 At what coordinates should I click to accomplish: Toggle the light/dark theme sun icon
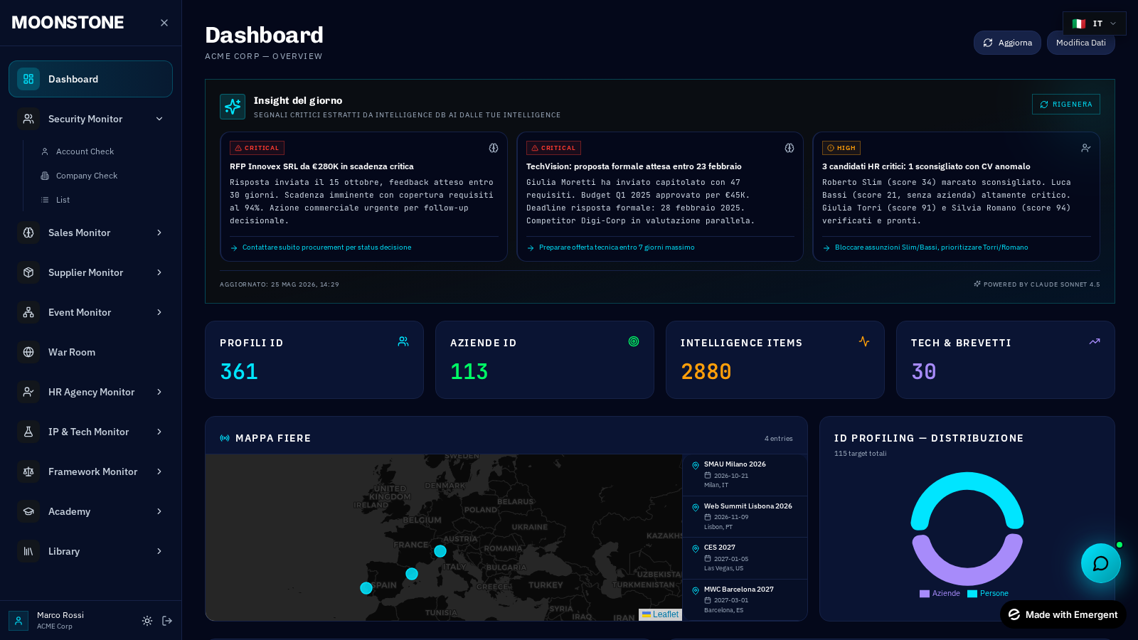[147, 621]
